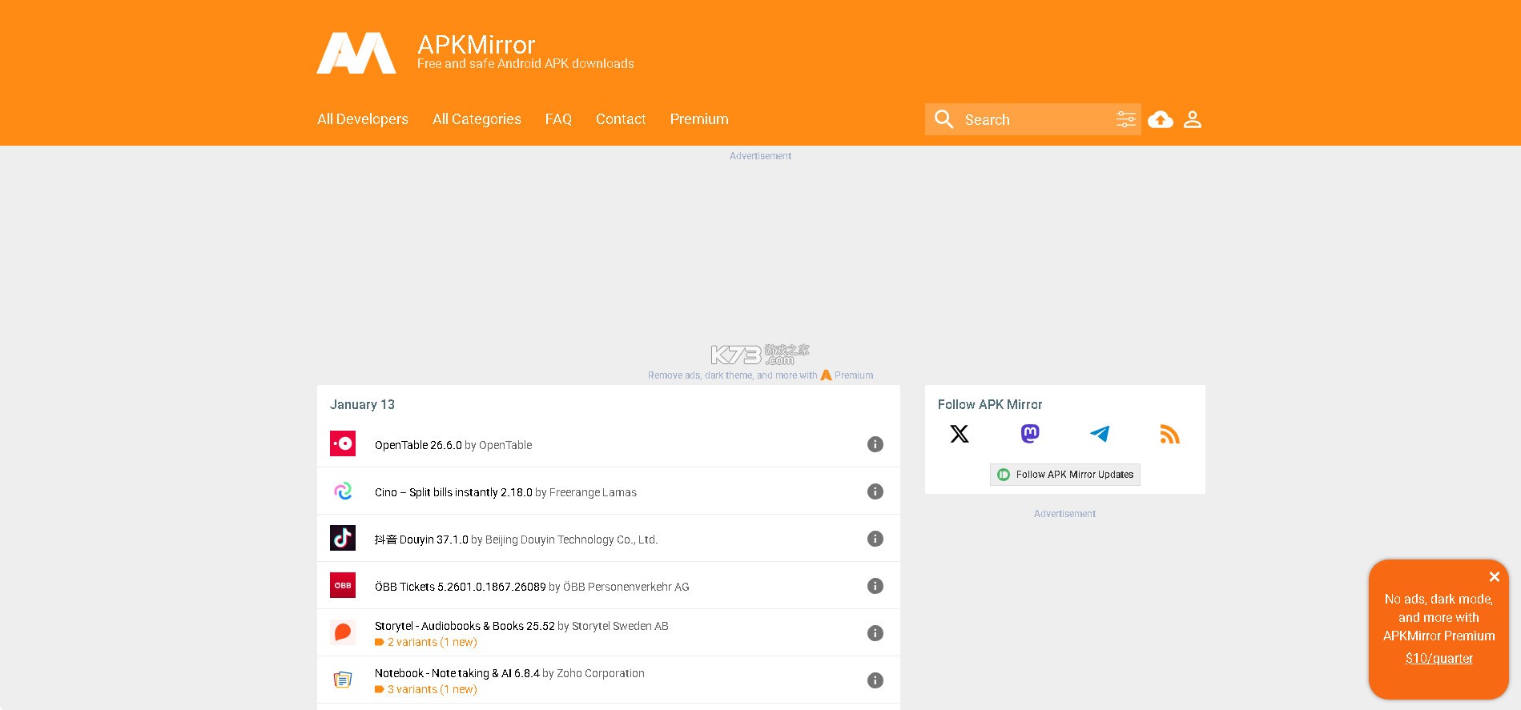
Task: Expand details for Douyin 37.1.0
Action: pyautogui.click(x=875, y=539)
